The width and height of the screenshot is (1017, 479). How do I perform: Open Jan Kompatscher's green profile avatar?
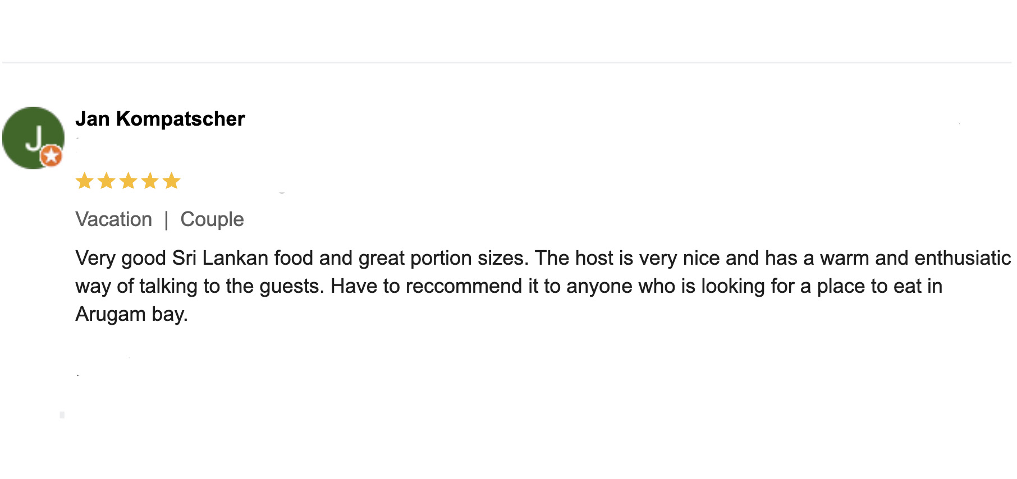click(33, 138)
